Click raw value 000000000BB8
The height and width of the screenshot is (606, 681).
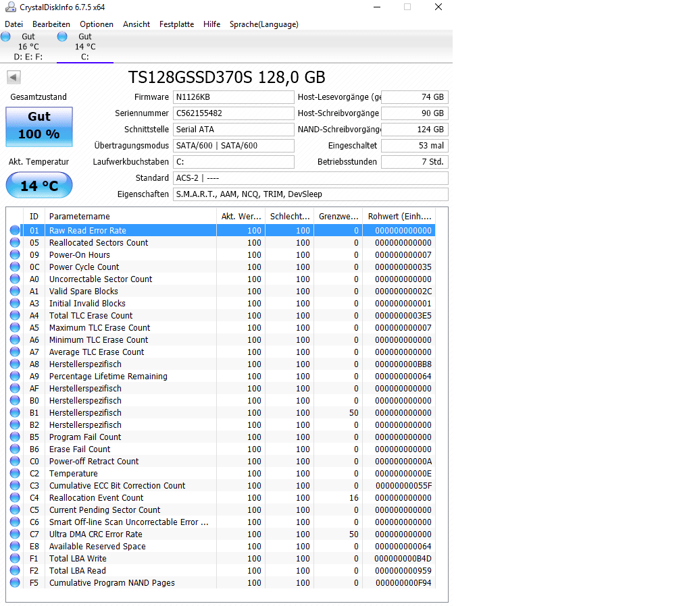pos(403,364)
